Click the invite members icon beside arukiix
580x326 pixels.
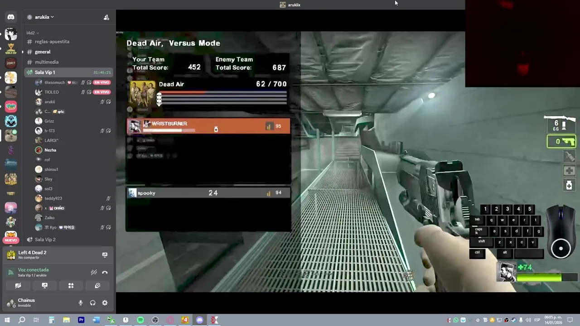tap(106, 17)
